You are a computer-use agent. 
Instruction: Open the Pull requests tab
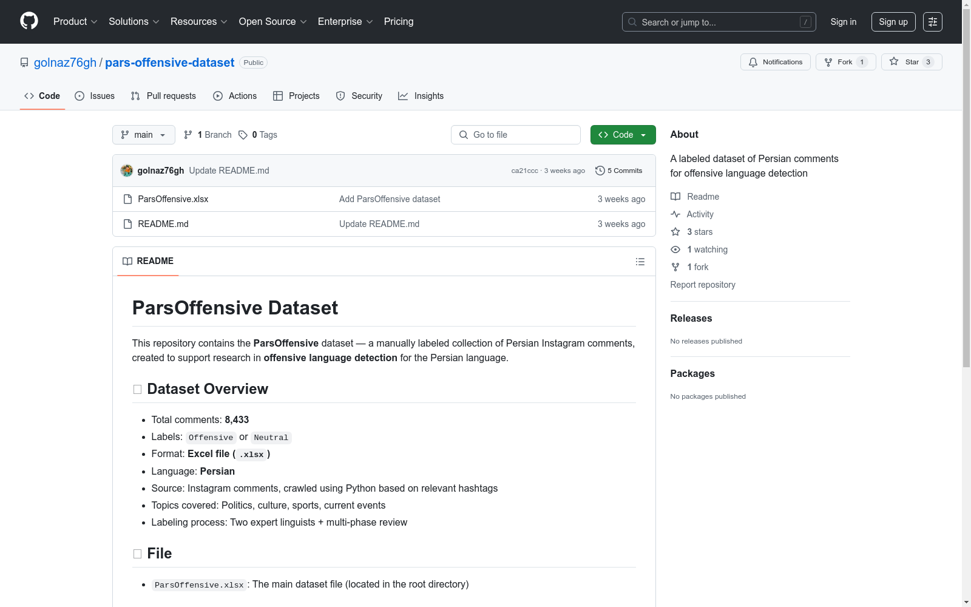point(163,96)
